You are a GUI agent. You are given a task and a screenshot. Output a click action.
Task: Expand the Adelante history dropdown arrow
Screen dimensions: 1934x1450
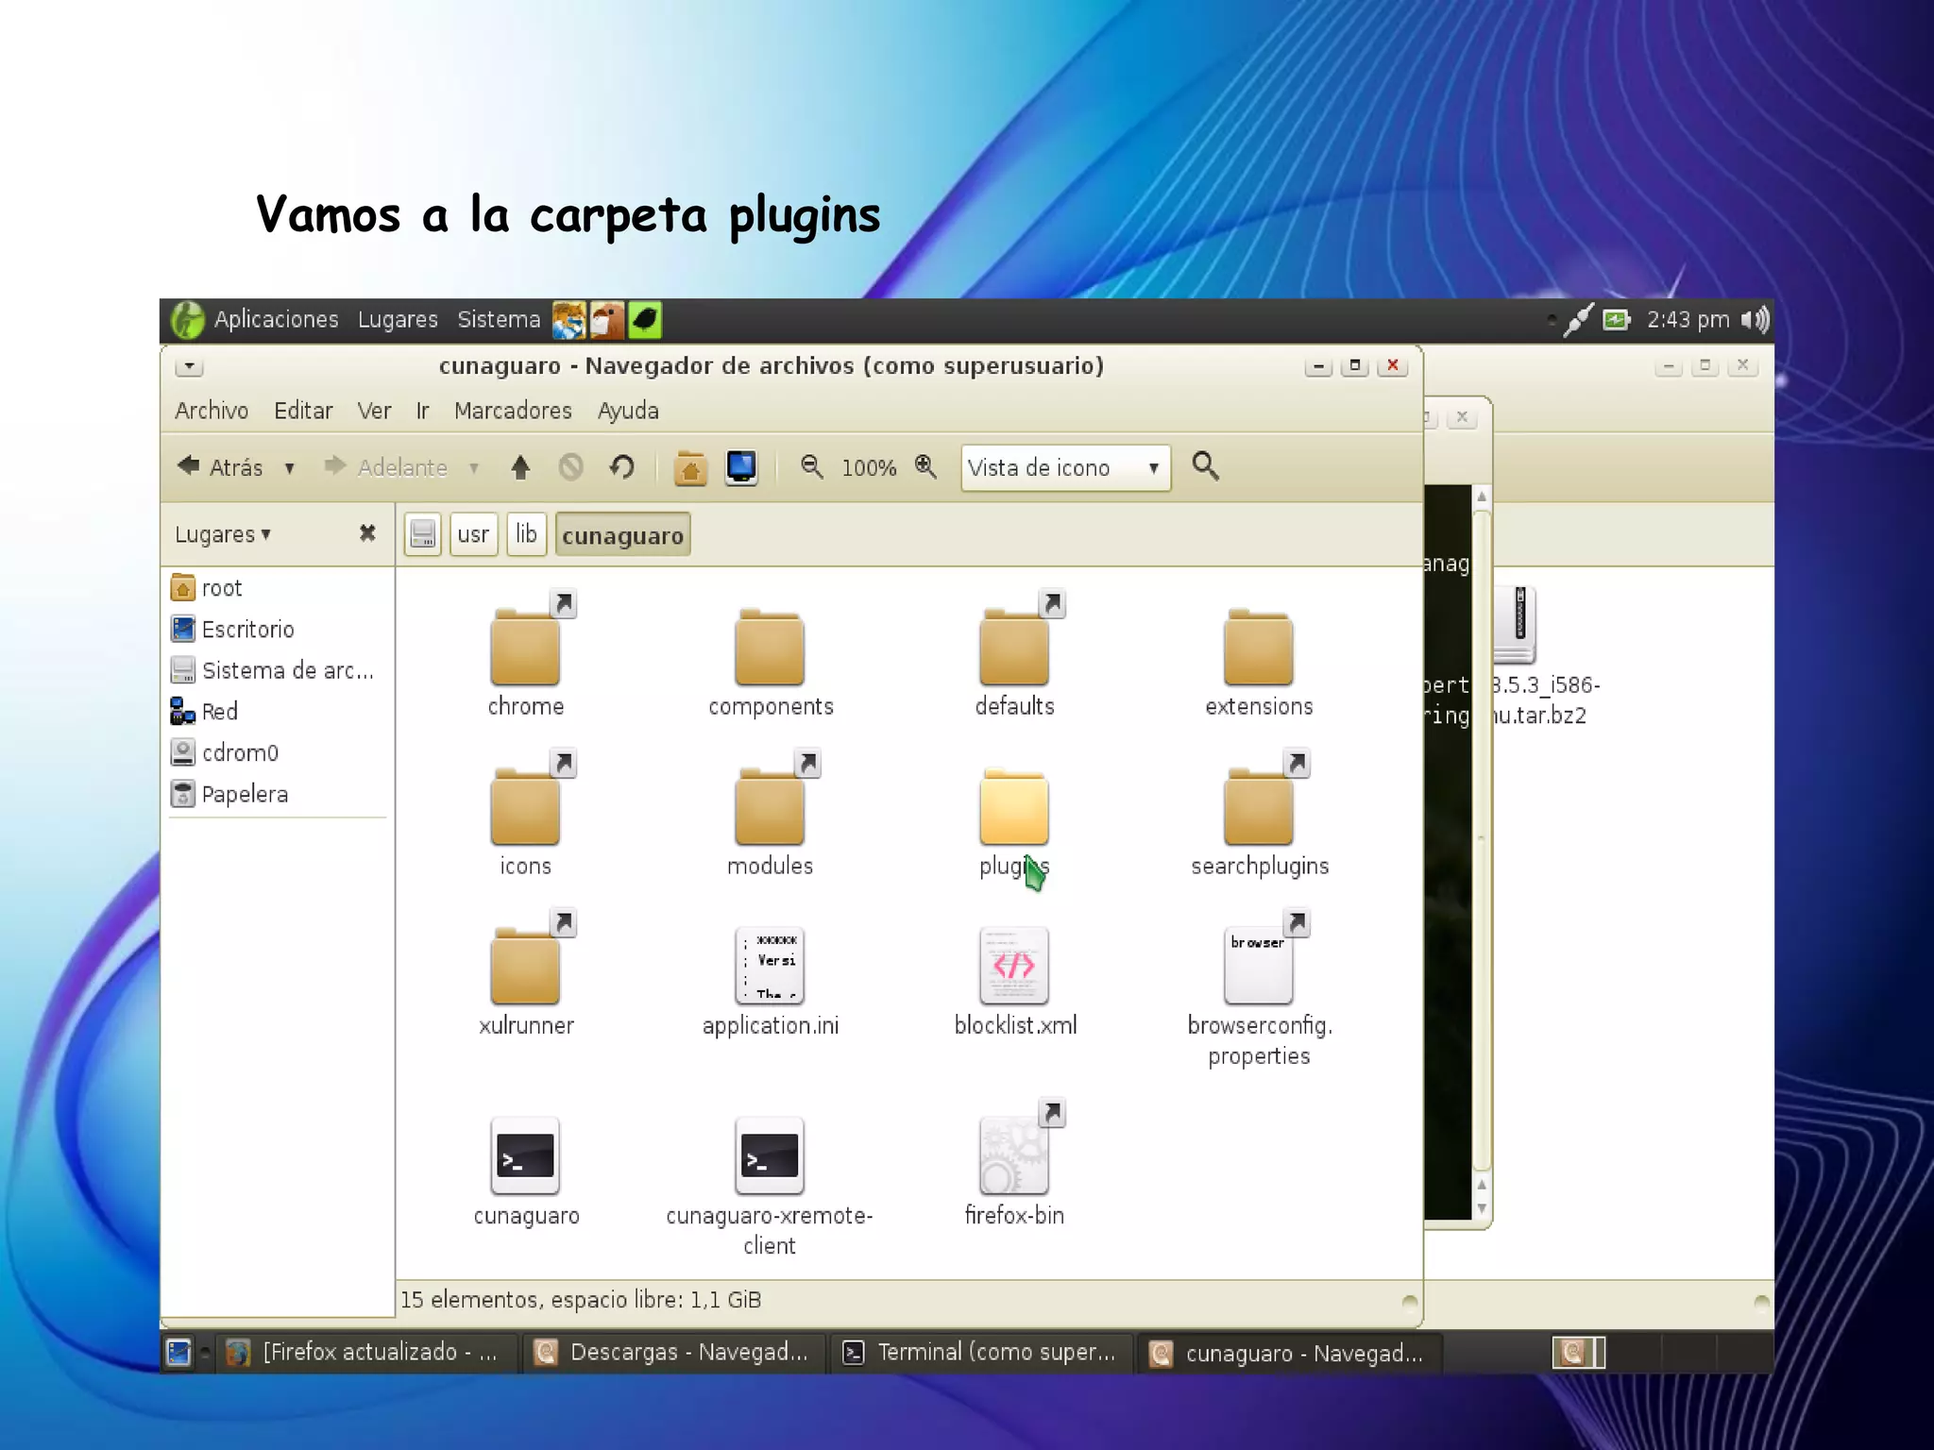click(473, 468)
